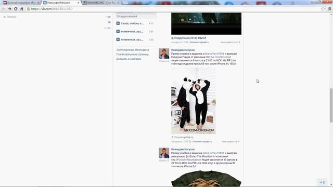
Task: Open the avatar of the panda post author
Action: coord(164,54)
